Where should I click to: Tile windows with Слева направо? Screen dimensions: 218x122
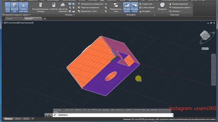(x=147, y=7)
